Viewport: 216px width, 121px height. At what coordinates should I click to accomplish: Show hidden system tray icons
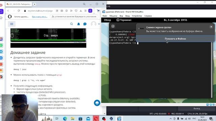[x=170, y=119]
